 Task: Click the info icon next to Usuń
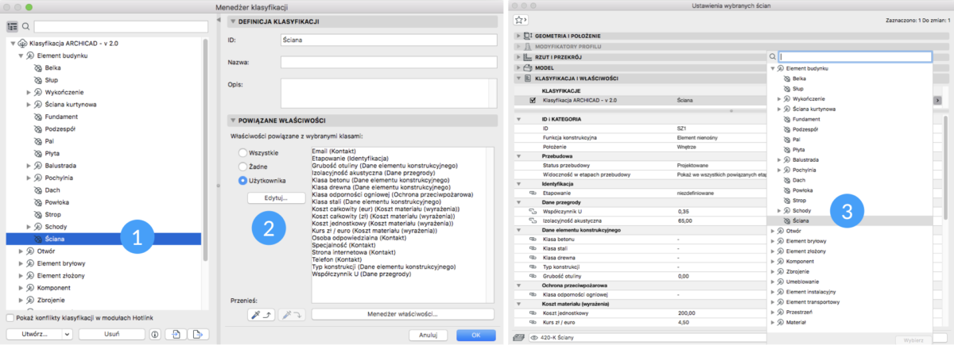tap(153, 335)
